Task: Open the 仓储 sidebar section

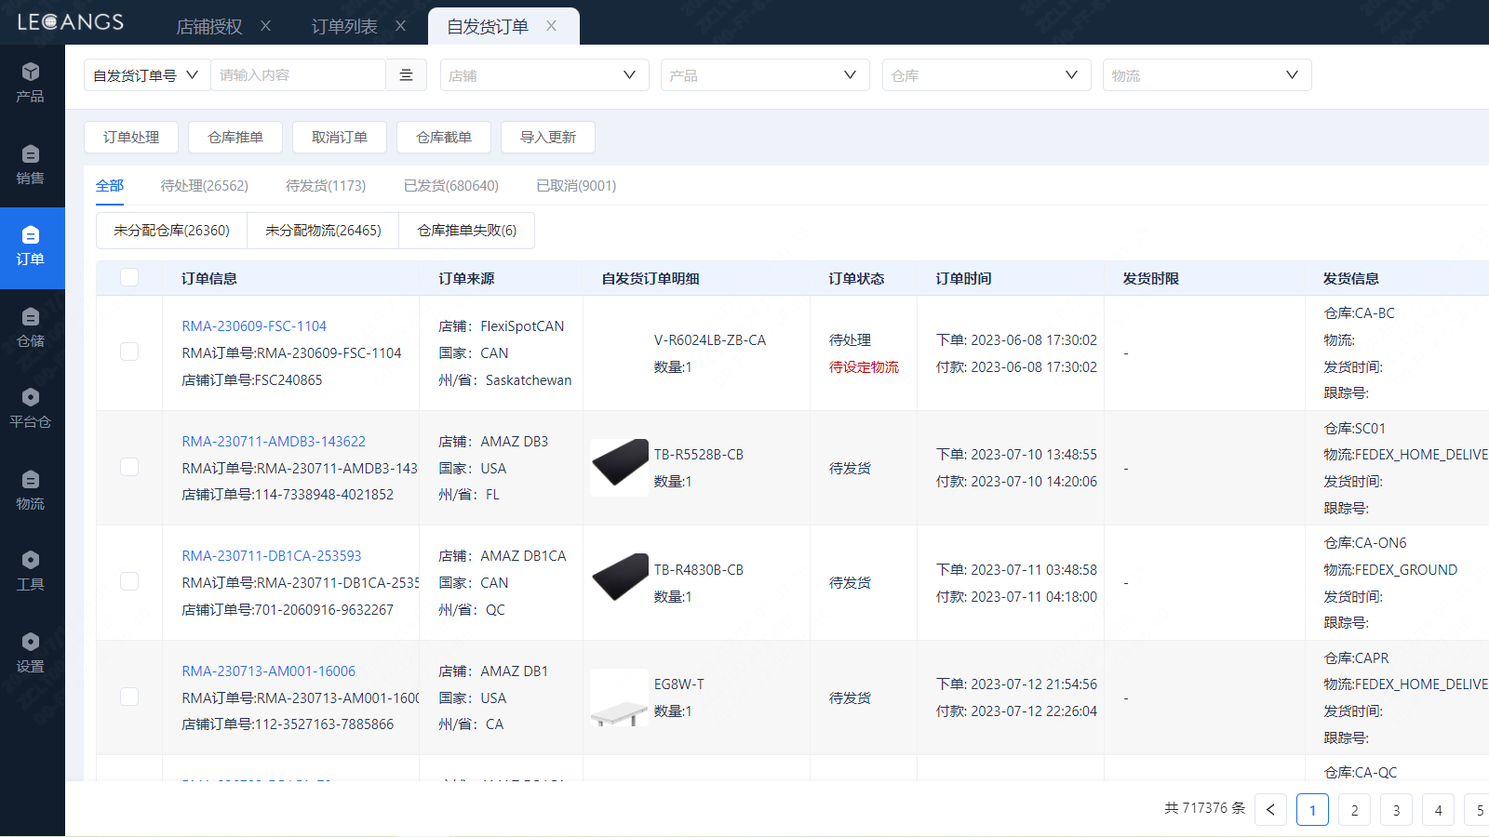Action: coord(31,327)
